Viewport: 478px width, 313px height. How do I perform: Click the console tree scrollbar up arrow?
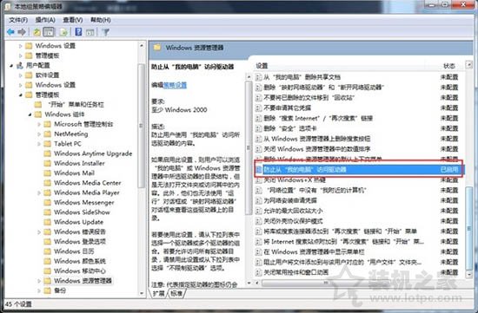point(142,46)
